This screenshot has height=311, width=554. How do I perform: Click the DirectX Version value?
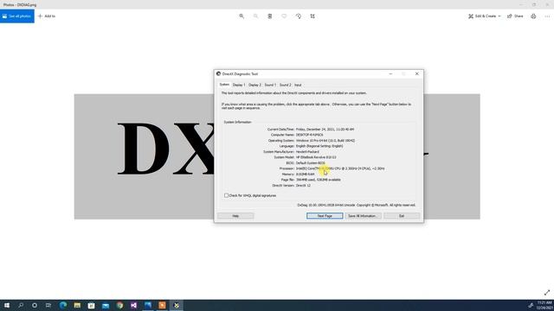pyautogui.click(x=303, y=185)
